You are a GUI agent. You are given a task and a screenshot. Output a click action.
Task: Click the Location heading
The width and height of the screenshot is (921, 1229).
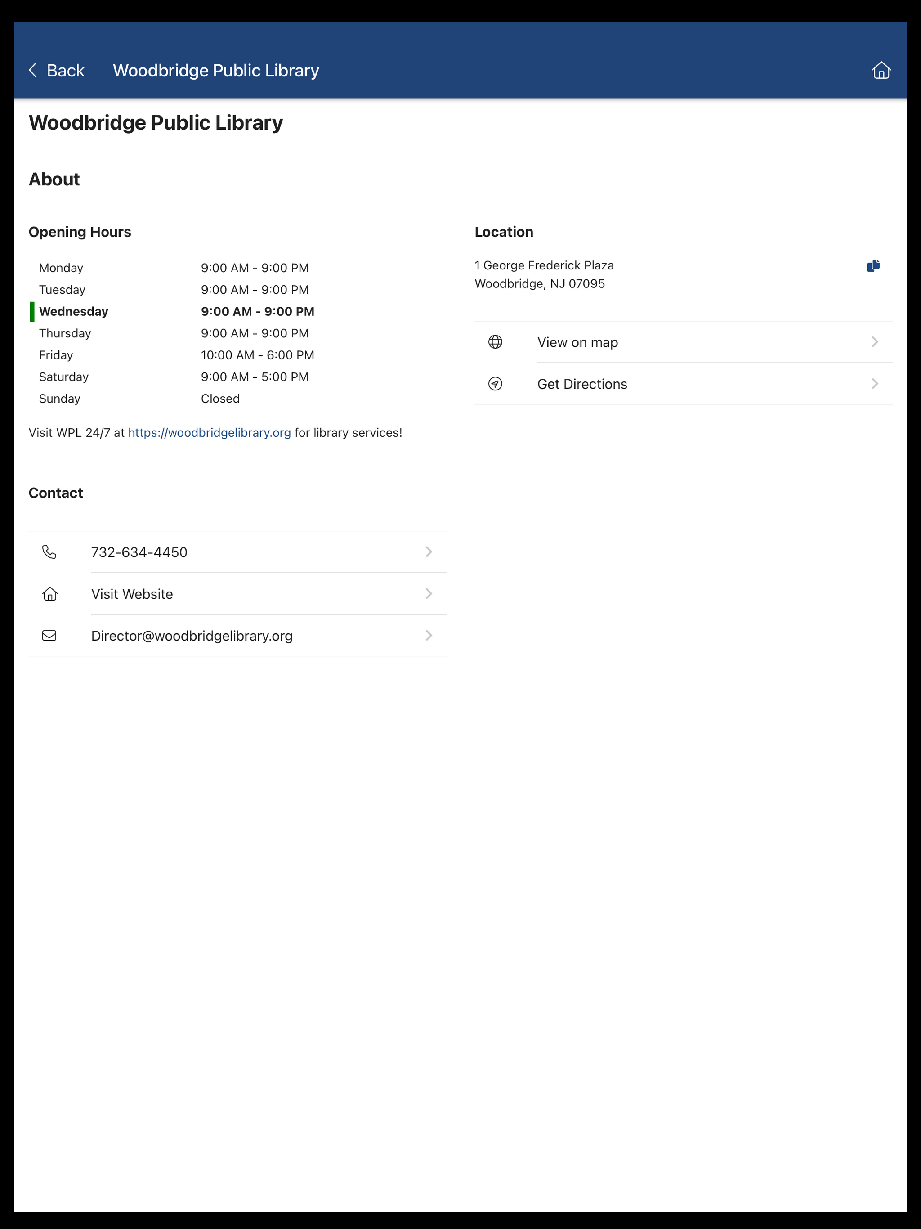[x=504, y=232]
